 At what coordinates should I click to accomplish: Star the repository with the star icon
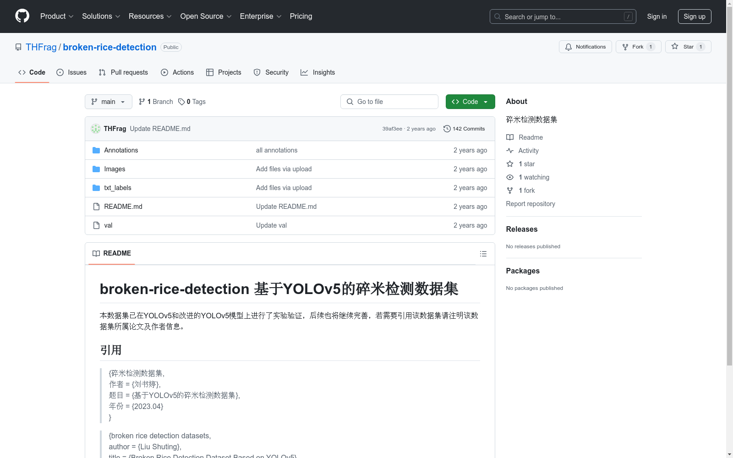point(675,46)
